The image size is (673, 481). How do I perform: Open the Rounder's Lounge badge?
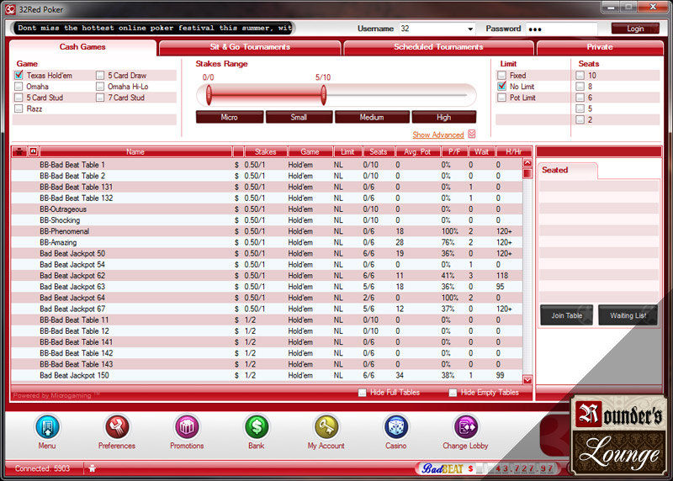pyautogui.click(x=619, y=435)
